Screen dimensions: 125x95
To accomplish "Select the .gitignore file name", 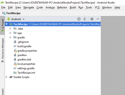I will (23, 42).
